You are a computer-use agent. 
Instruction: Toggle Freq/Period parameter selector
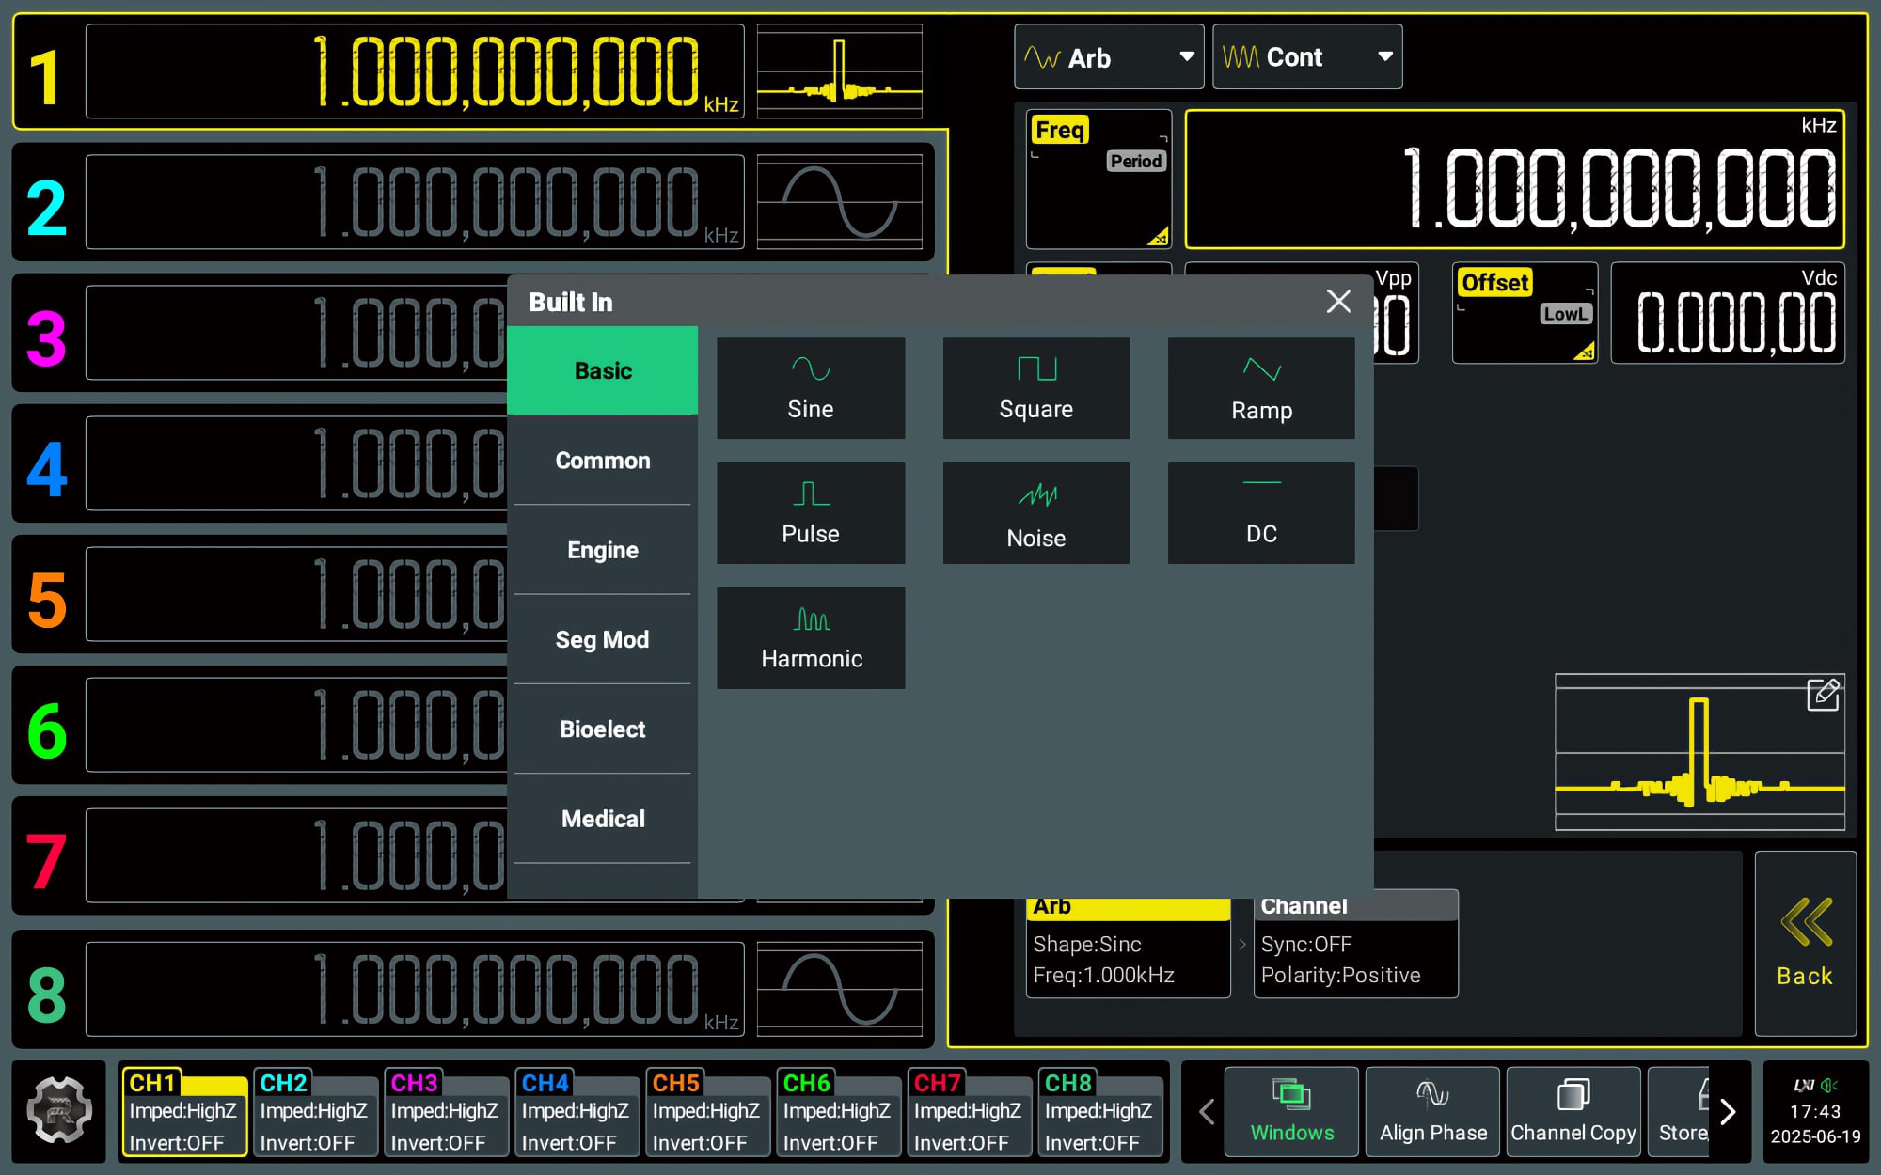point(1099,180)
